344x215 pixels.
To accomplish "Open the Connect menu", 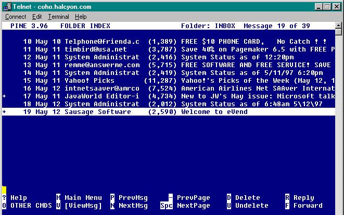I will 15,17.
